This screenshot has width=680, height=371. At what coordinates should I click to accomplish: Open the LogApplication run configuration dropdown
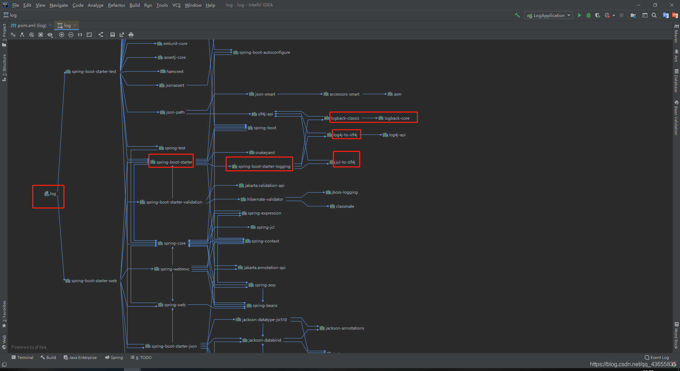point(548,16)
